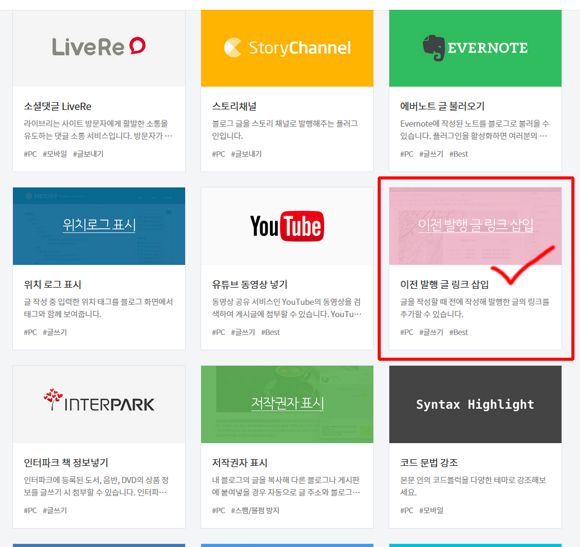Open the StoryChannel banner image

[x=287, y=49]
